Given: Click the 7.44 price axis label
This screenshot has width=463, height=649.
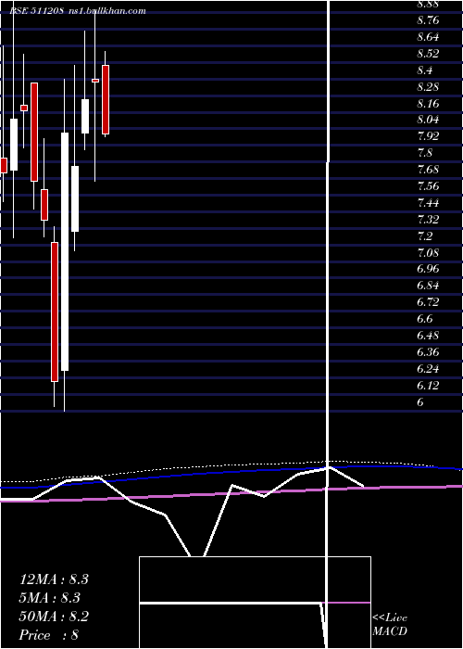Looking at the screenshot, I should pyautogui.click(x=428, y=202).
